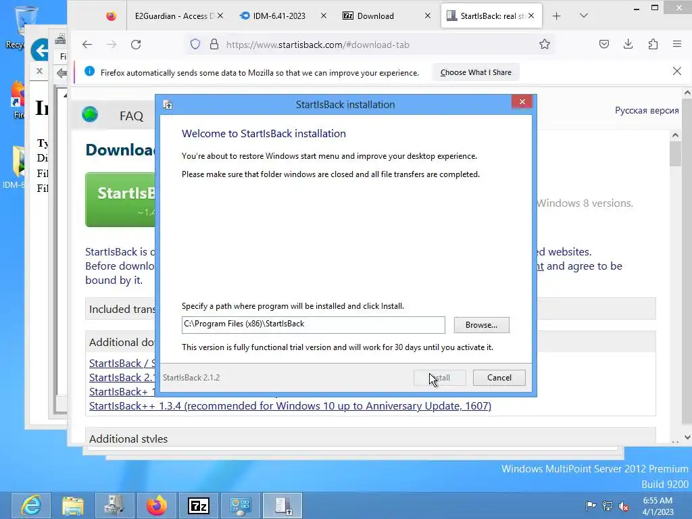Open File Explorer from taskbar
This screenshot has width=692, height=519.
[x=73, y=505]
